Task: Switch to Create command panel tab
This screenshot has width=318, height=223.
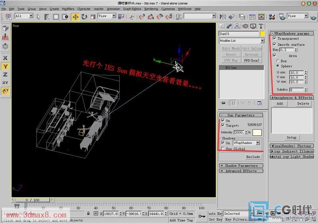Action: [222, 26]
